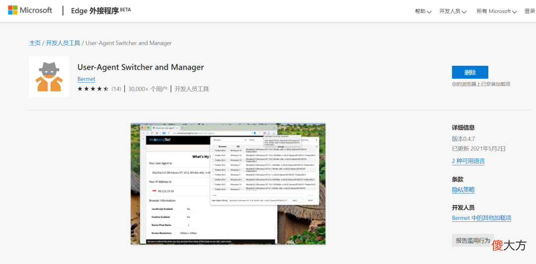Open the extension screenshot preview
The width and height of the screenshot is (536, 264).
[228, 184]
